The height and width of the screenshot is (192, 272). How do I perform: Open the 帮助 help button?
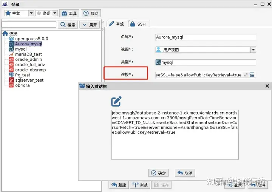[91, 13]
